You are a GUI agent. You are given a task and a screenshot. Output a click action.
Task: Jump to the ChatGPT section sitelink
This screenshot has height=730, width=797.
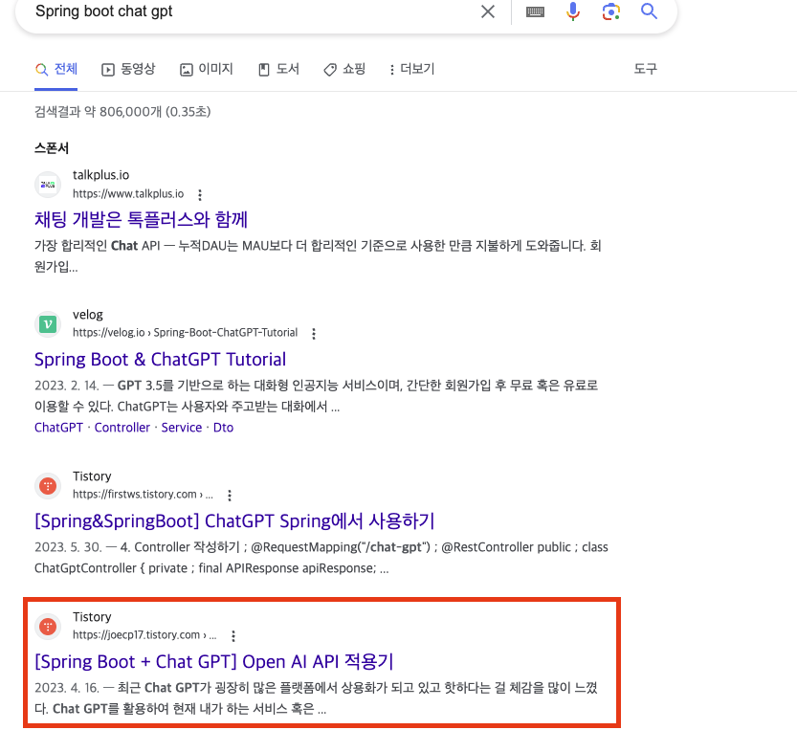58,428
